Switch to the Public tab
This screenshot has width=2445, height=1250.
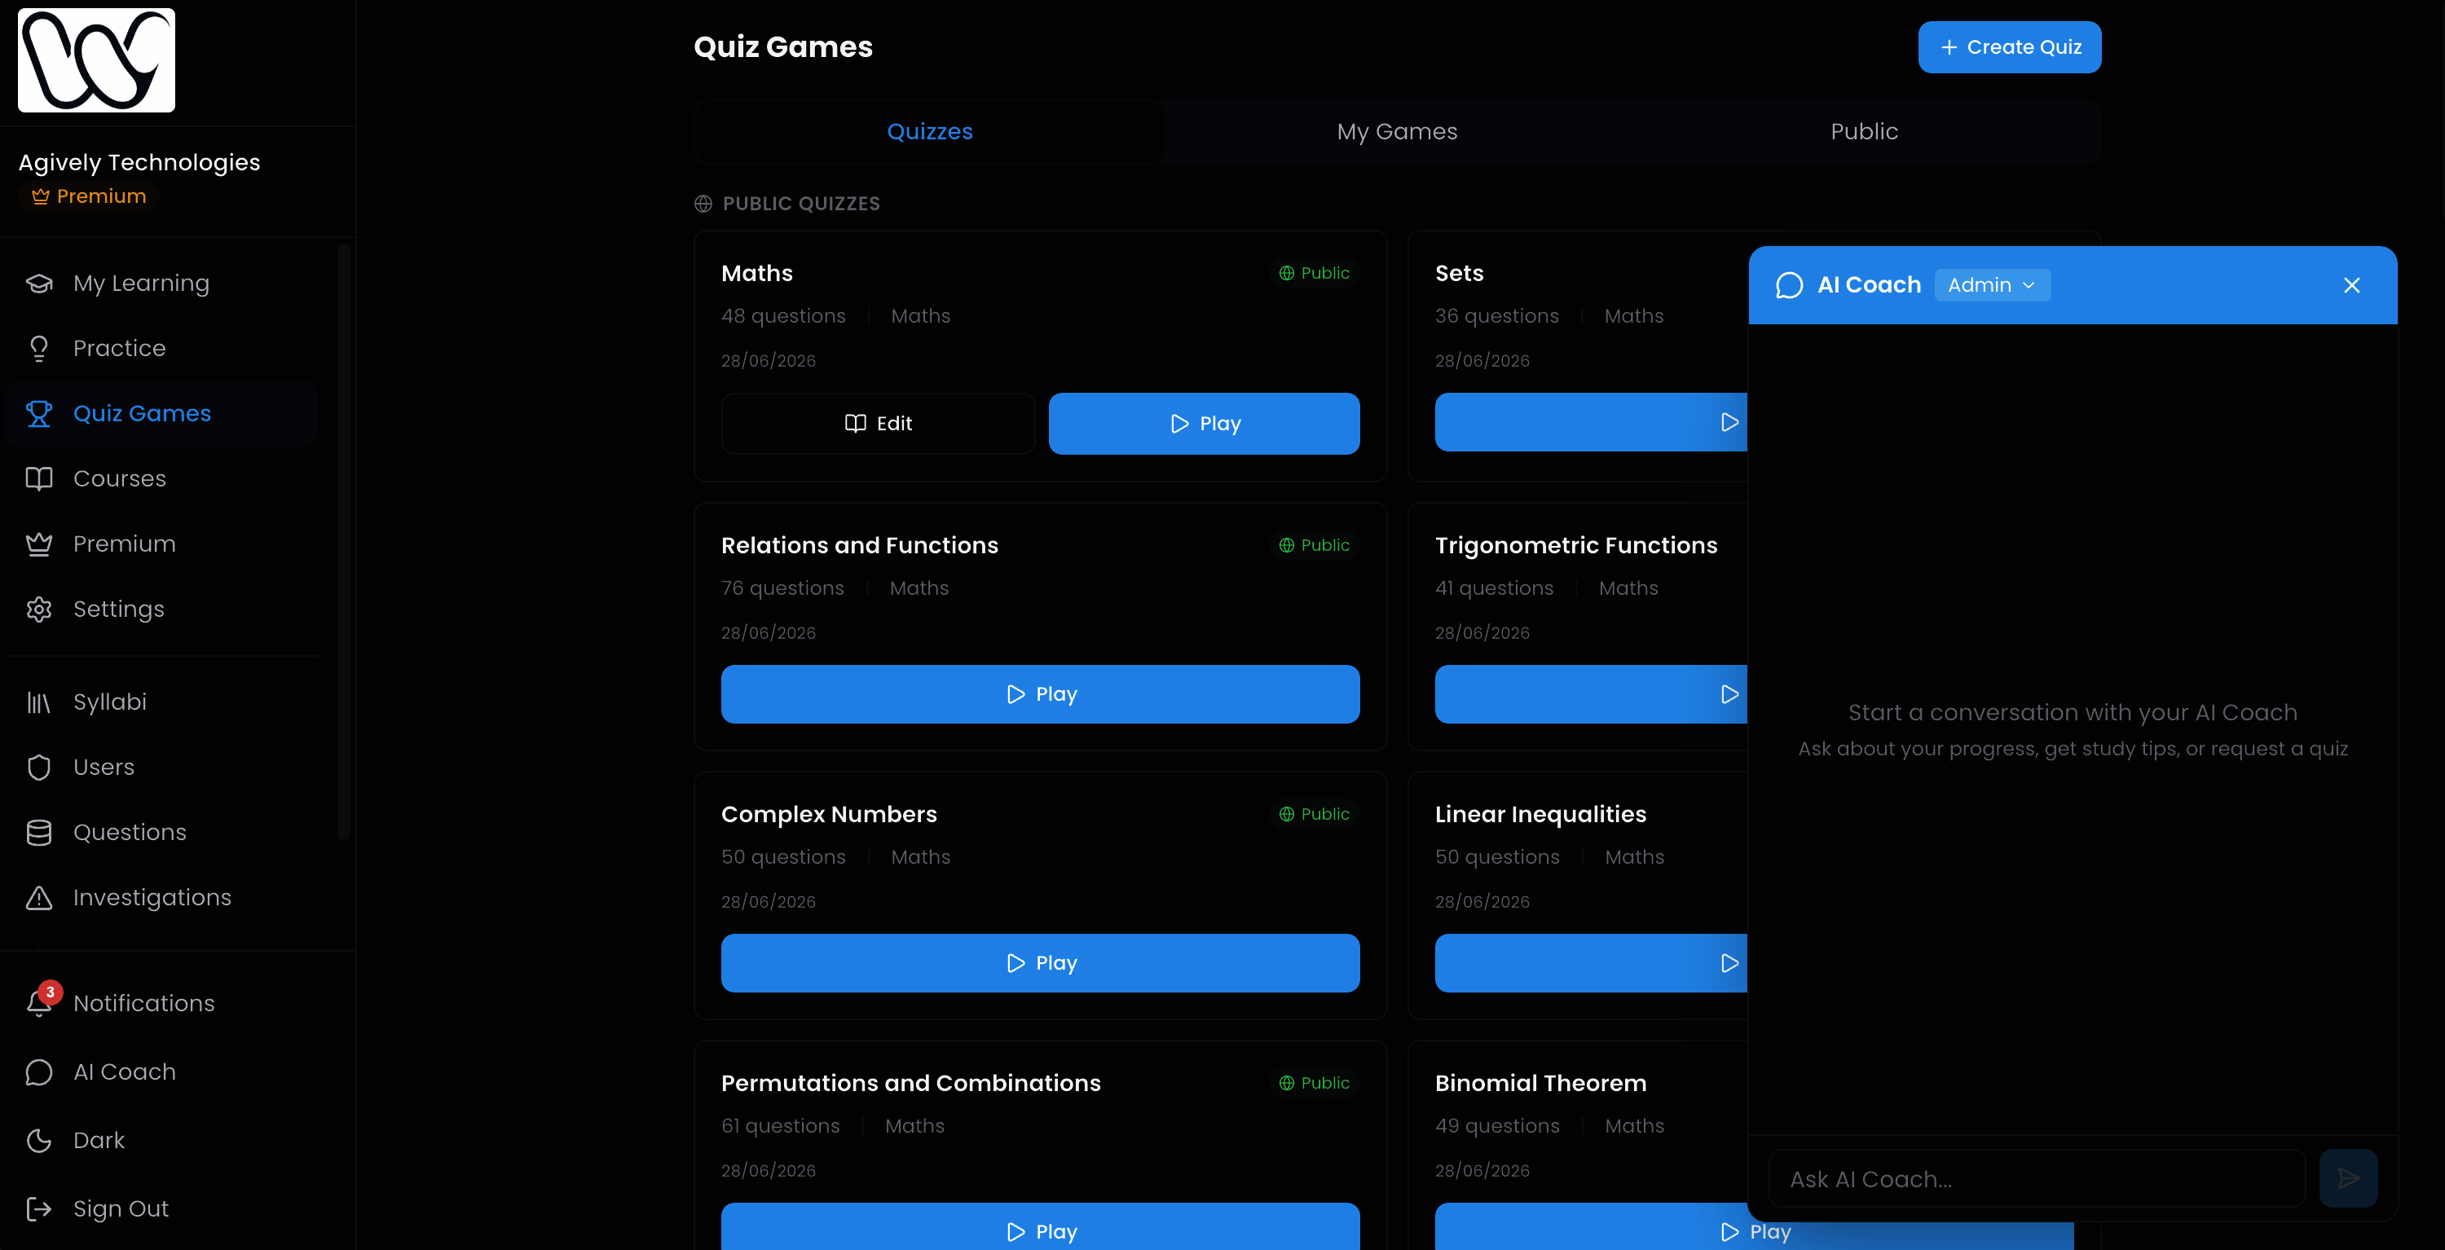pos(1864,132)
